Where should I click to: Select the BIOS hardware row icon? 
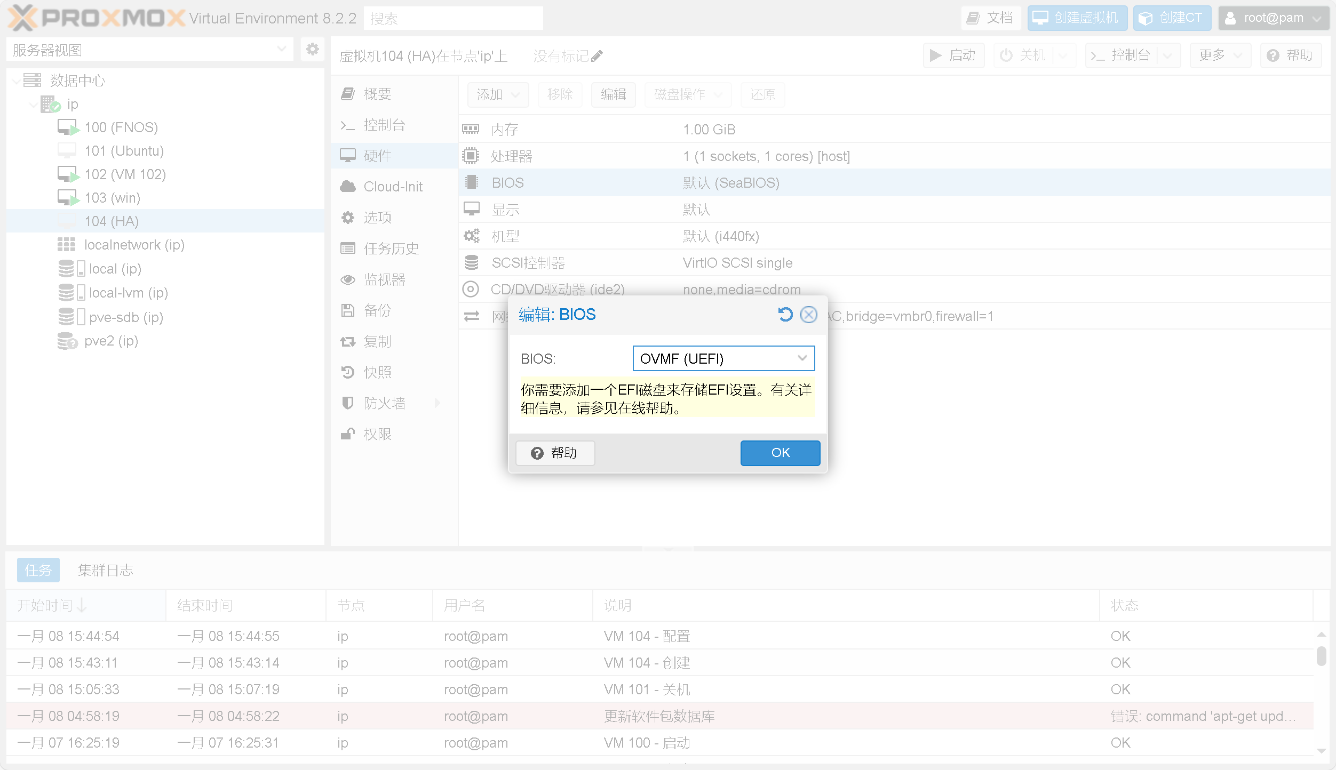click(x=471, y=183)
